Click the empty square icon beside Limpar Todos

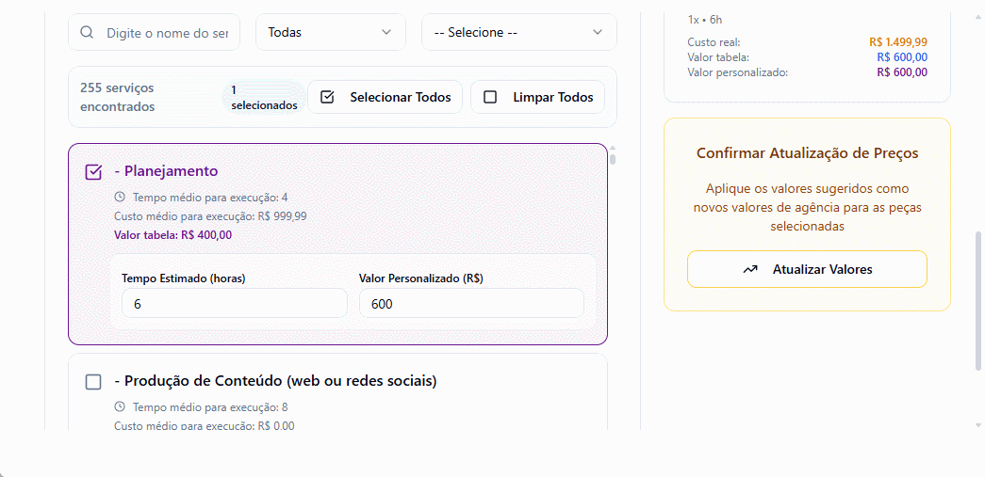tap(490, 97)
